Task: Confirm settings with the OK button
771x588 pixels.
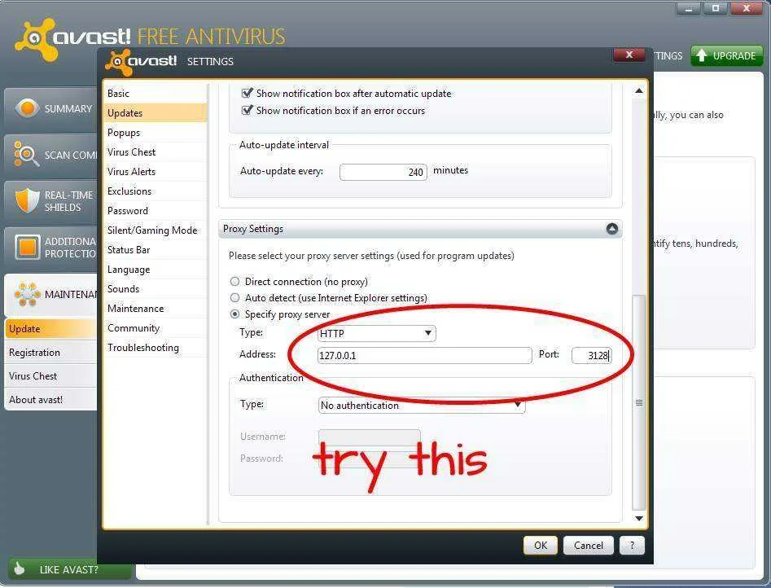Action: 541,545
